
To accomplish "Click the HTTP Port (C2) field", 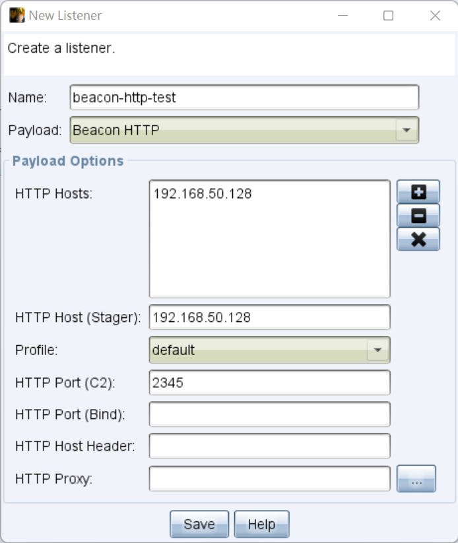I will click(269, 383).
